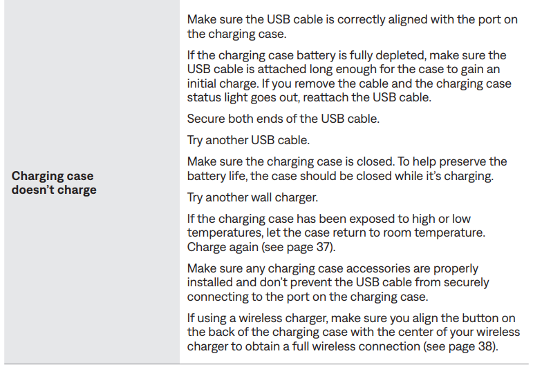Click the 'Try another USB cable' line
This screenshot has height=367, width=533.
(x=248, y=140)
